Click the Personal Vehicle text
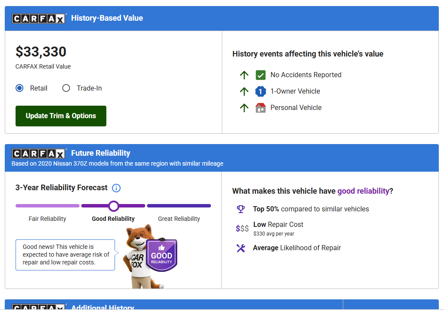 (x=296, y=108)
